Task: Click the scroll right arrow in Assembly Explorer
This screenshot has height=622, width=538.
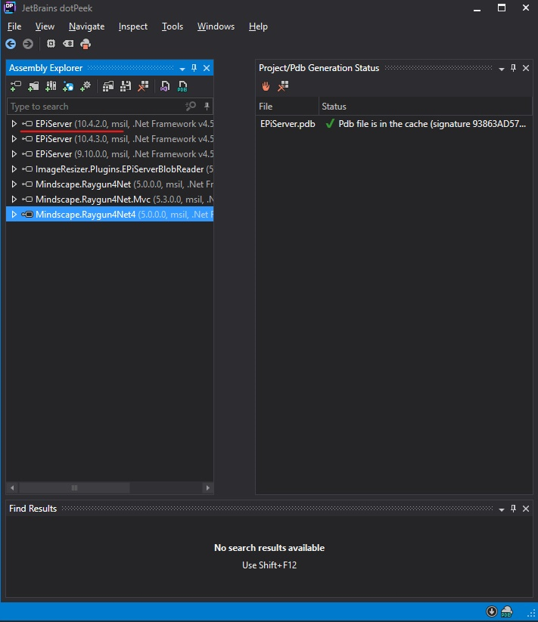Action: 207,487
